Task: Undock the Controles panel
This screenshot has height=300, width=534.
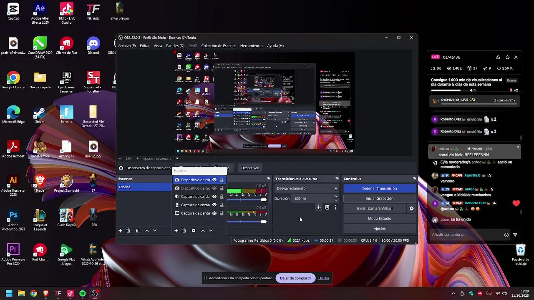Action: click(414, 179)
